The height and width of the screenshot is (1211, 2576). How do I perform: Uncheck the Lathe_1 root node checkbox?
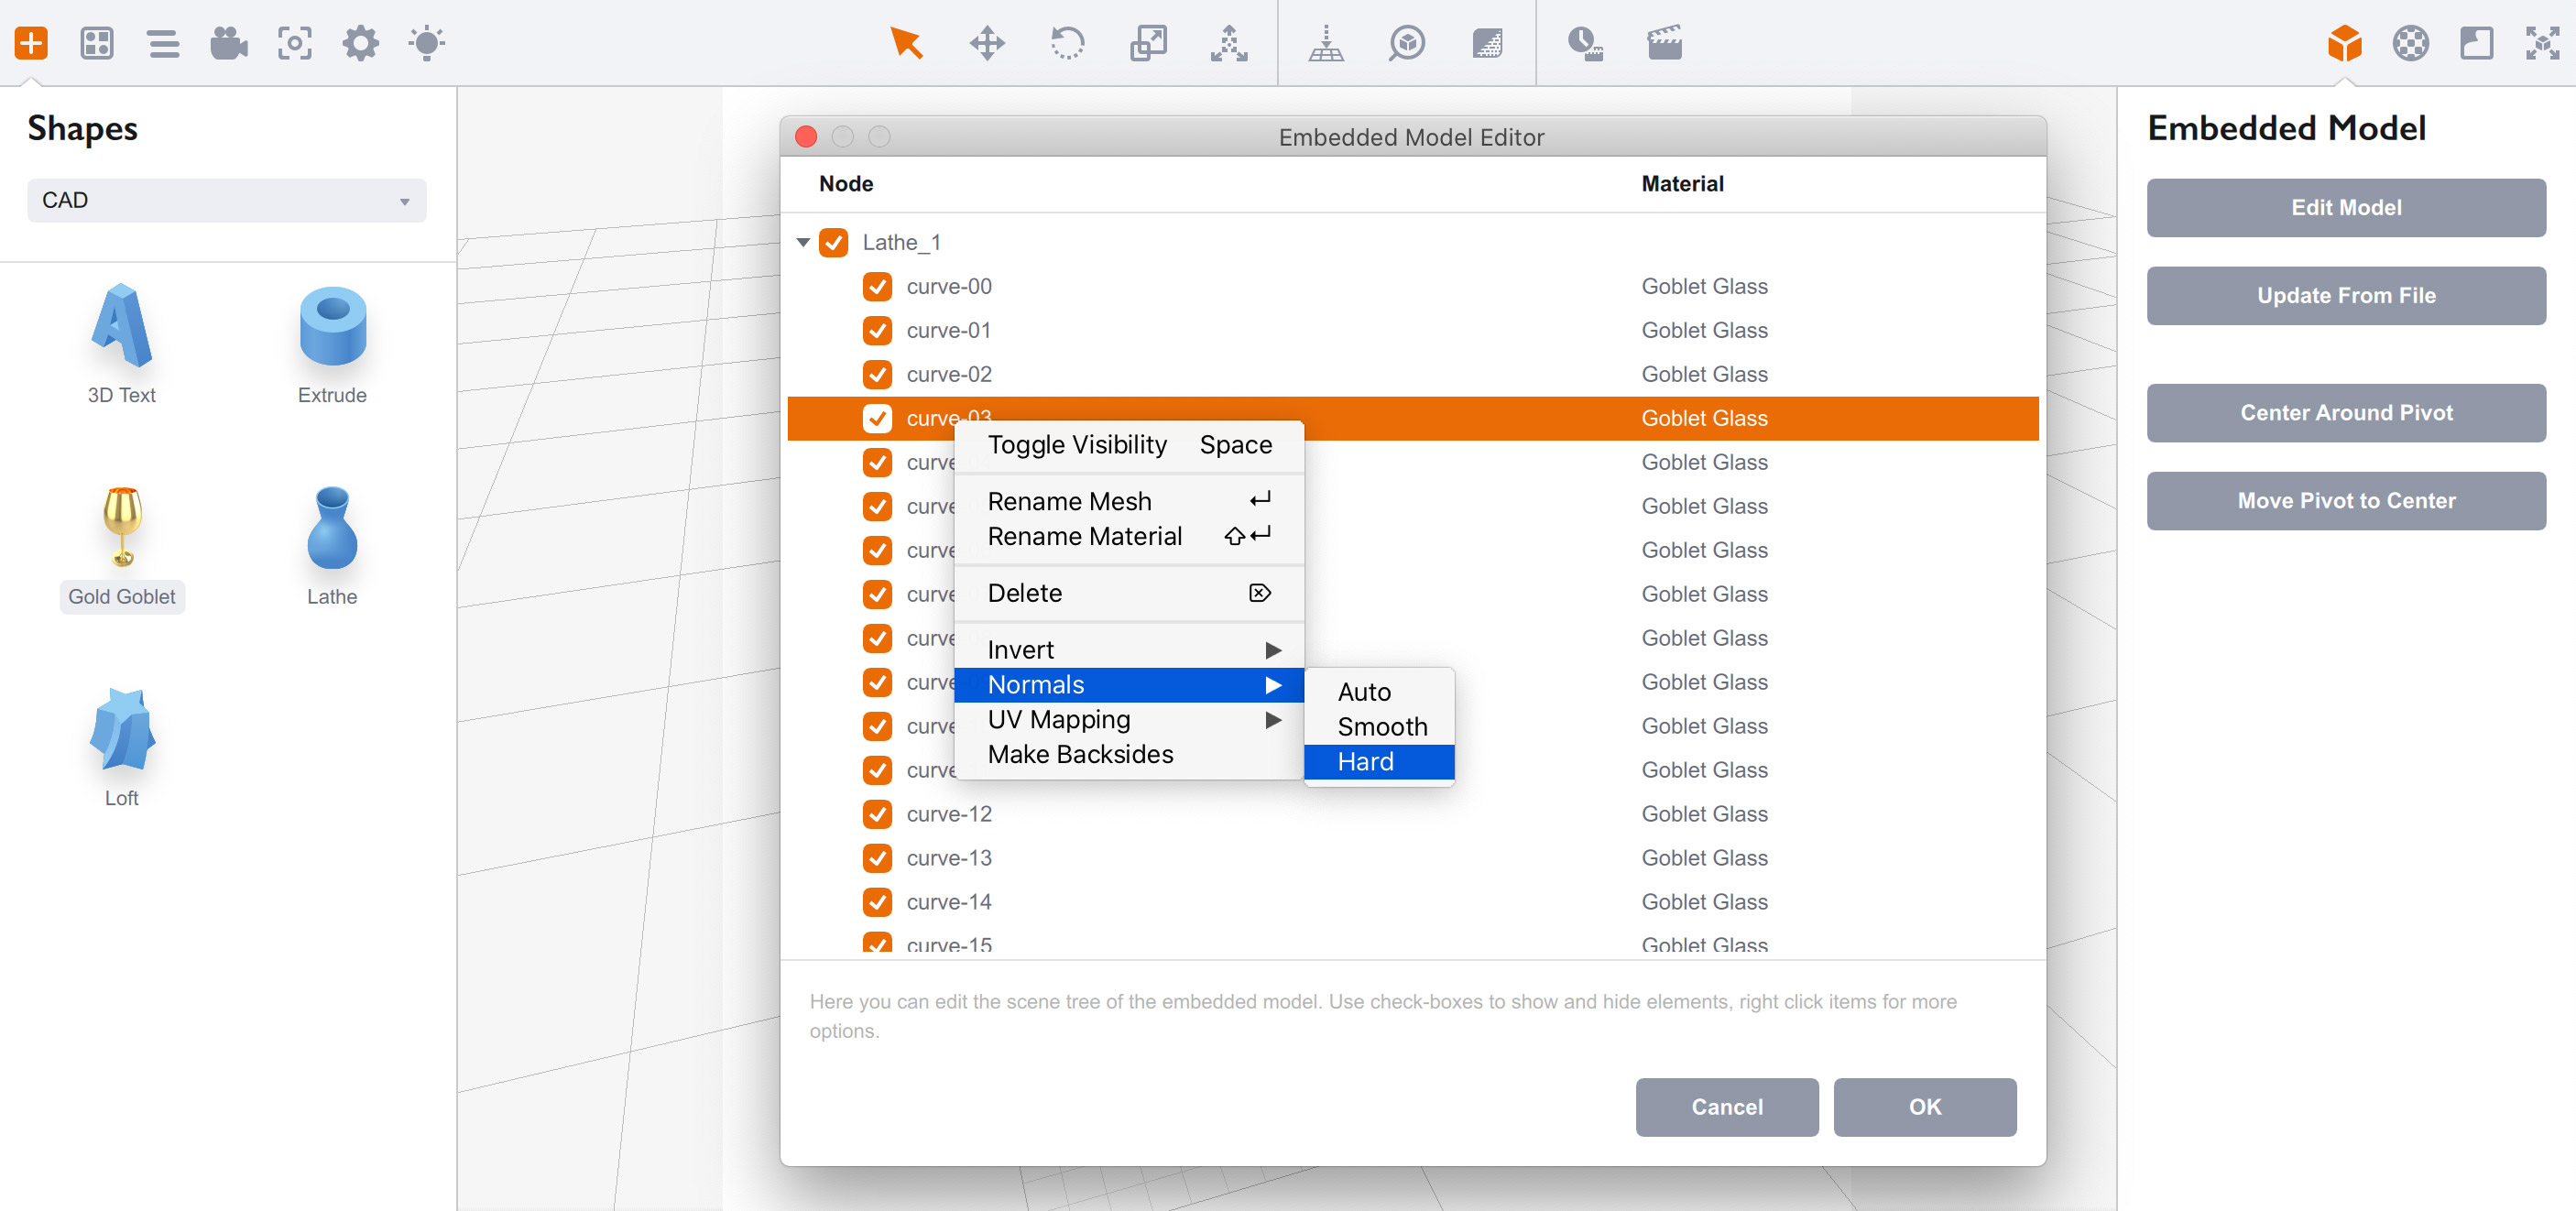[x=834, y=242]
